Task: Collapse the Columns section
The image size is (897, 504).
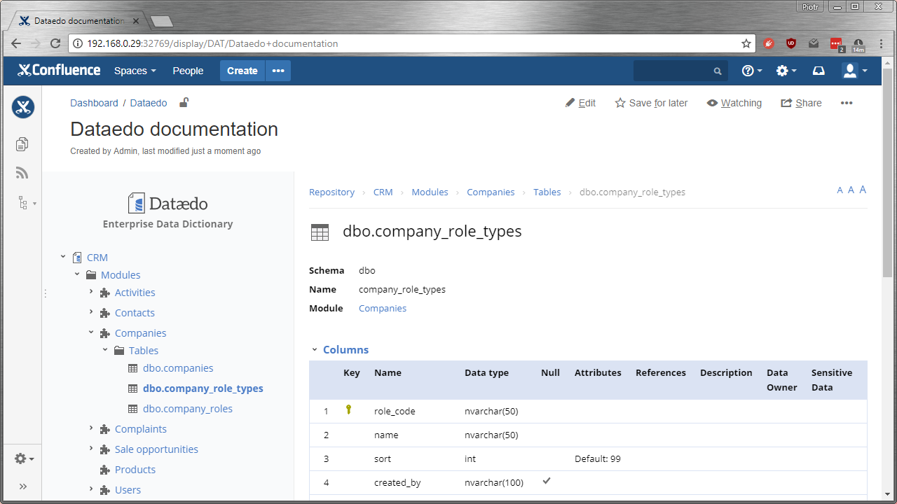Action: click(314, 349)
